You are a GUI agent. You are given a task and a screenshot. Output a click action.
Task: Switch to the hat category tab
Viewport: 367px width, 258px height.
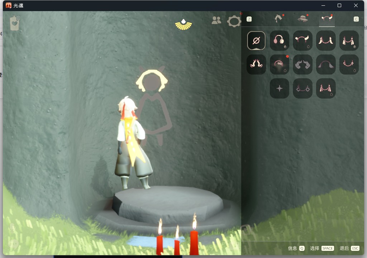(303, 19)
